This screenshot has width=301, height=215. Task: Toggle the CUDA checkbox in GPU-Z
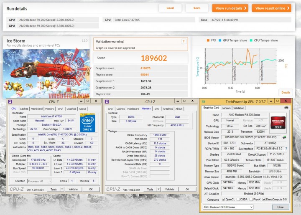pyautogui.click(x=238, y=199)
